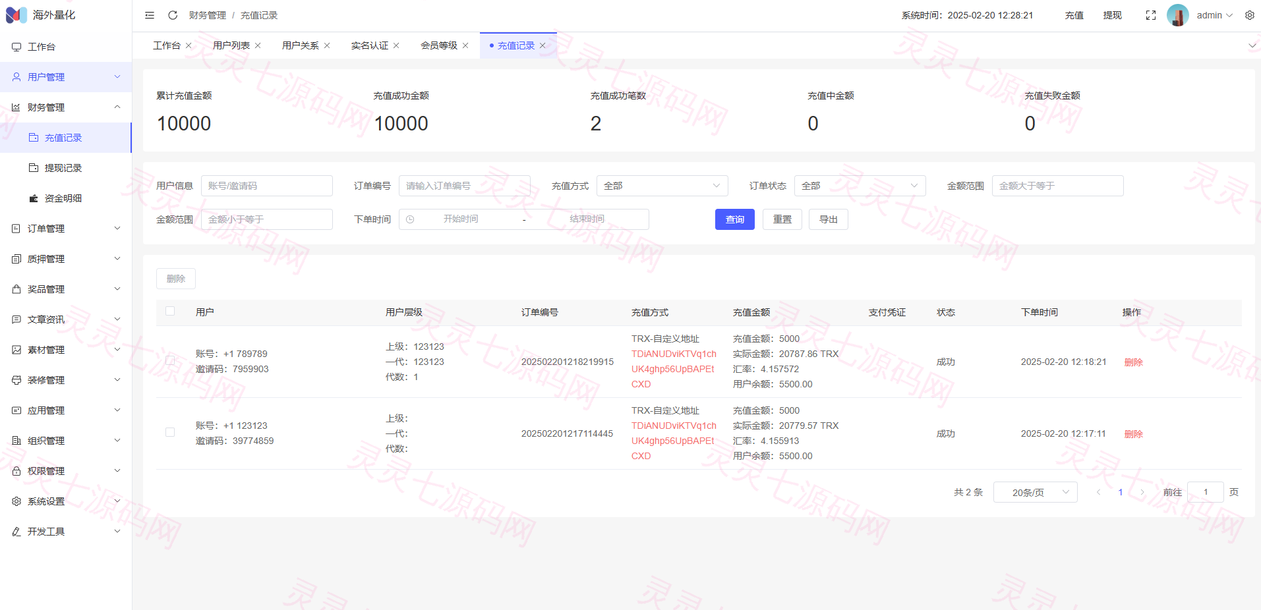Switch to the 实名认证 tab
The image size is (1261, 610).
(x=370, y=45)
